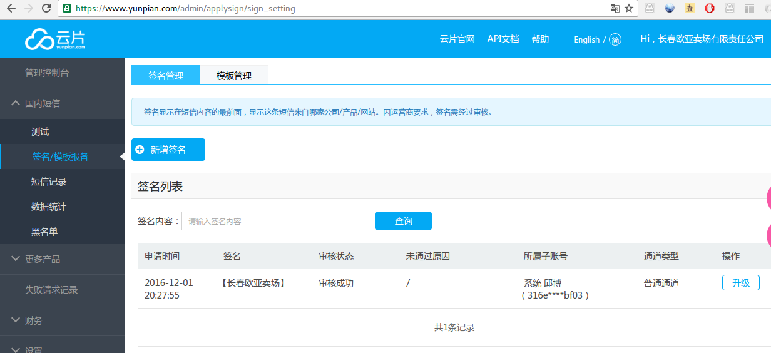This screenshot has height=353, width=771.
Task: Click the plus icon on 新增签名
Action: pyautogui.click(x=140, y=150)
